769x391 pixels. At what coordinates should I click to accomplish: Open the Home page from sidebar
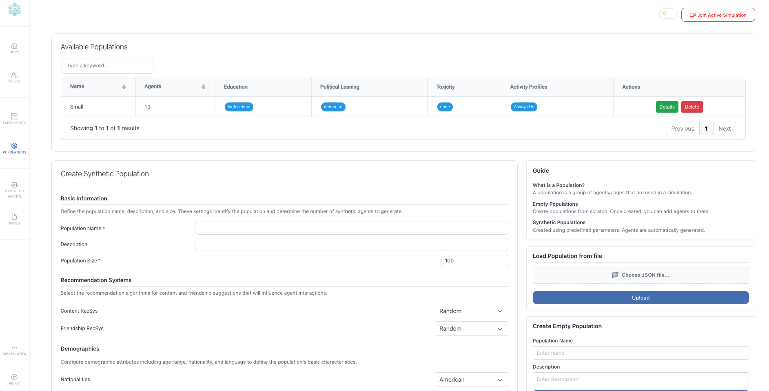point(14,48)
